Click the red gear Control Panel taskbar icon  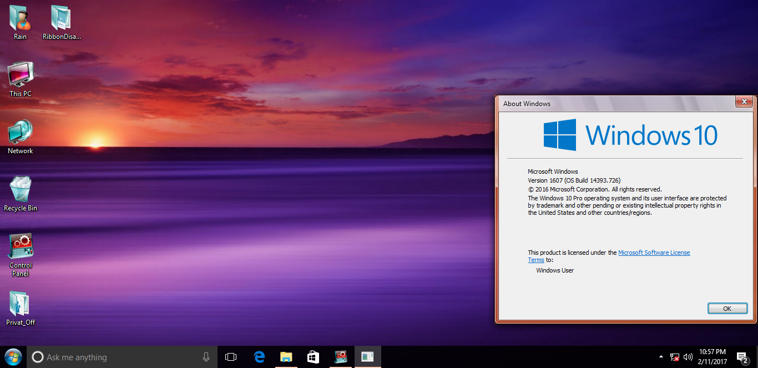(340, 357)
